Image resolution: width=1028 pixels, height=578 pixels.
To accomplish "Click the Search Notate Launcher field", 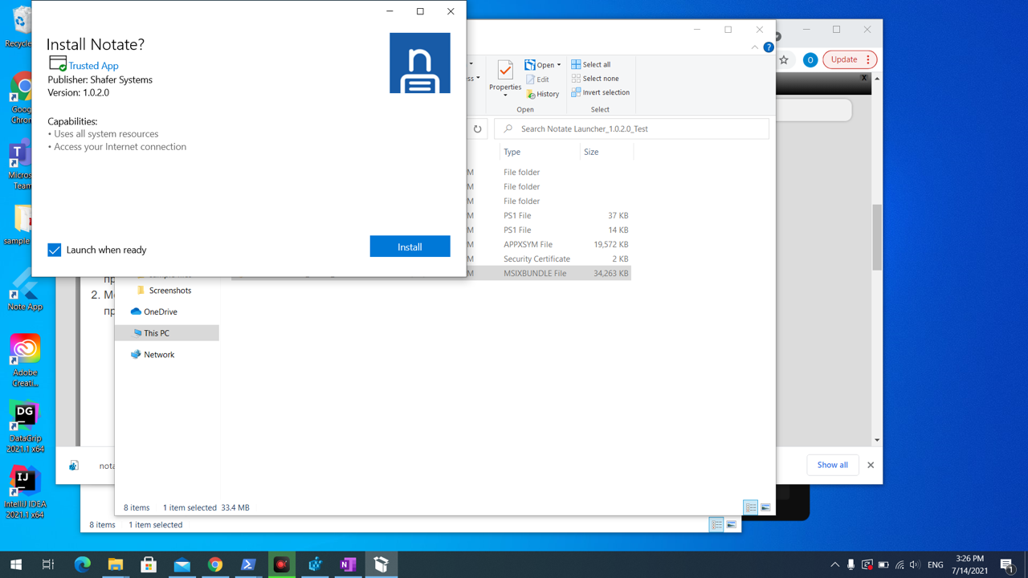I will [x=631, y=128].
